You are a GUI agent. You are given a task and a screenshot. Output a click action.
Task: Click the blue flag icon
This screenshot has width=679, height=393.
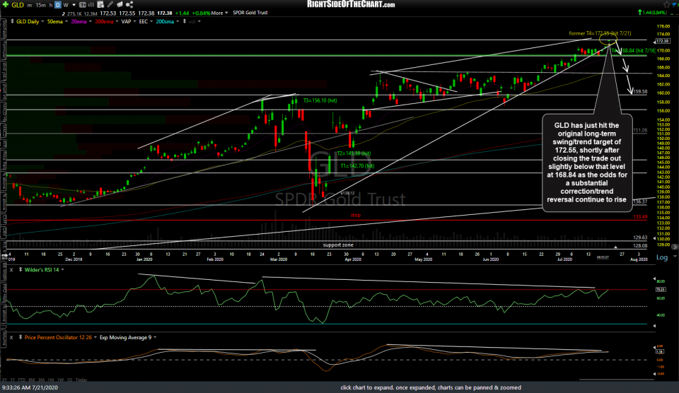675,4
